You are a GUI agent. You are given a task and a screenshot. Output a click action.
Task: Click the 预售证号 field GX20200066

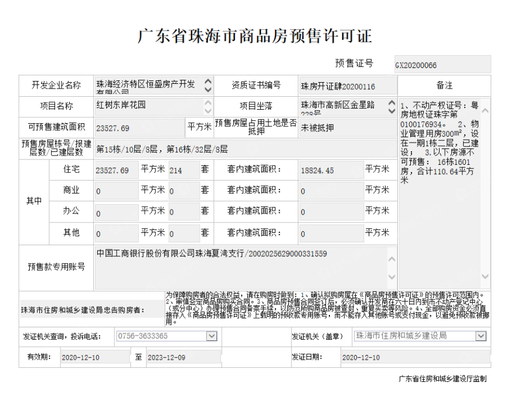[443, 64]
